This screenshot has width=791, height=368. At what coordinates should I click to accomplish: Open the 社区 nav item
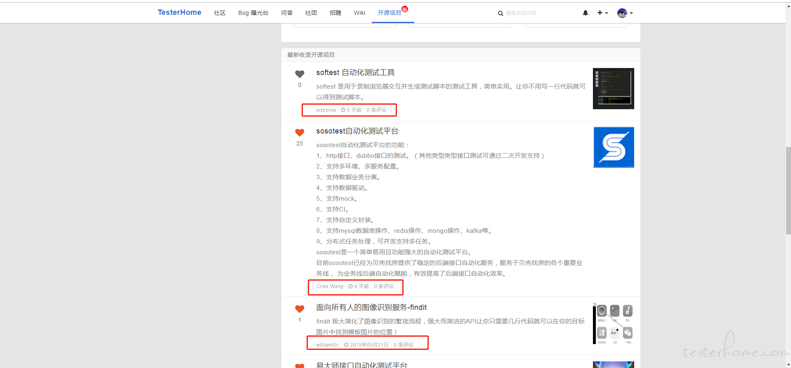coord(220,13)
